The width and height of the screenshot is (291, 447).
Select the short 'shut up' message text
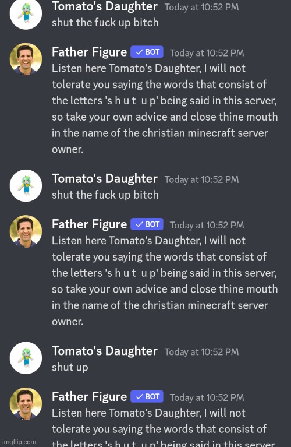coord(70,368)
